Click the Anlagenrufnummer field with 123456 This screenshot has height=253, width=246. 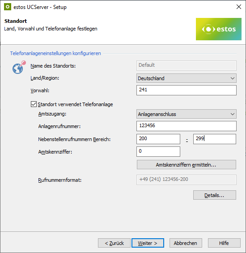point(187,126)
